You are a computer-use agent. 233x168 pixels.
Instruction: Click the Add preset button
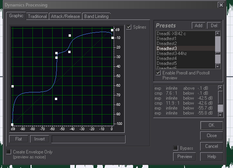[198, 26]
